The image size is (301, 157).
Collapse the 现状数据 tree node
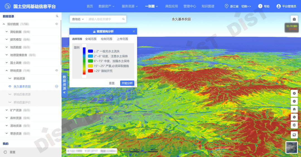[4, 24]
